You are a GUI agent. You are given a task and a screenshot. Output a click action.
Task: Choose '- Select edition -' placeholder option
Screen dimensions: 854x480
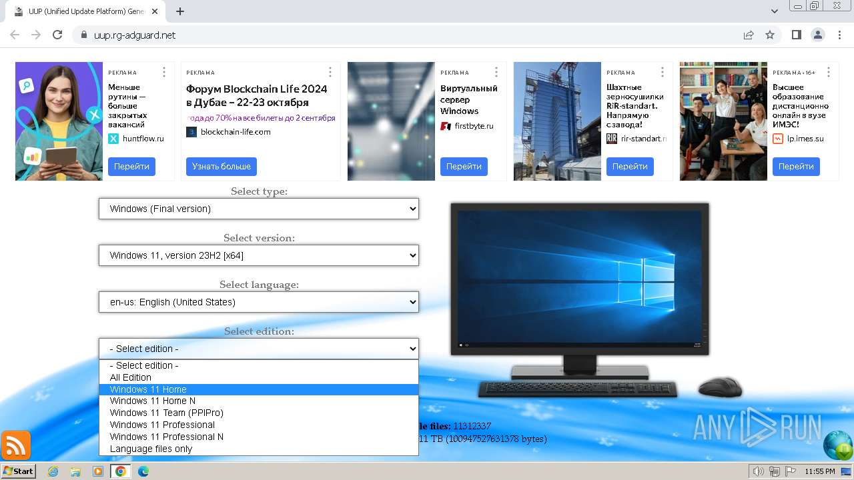click(x=259, y=365)
